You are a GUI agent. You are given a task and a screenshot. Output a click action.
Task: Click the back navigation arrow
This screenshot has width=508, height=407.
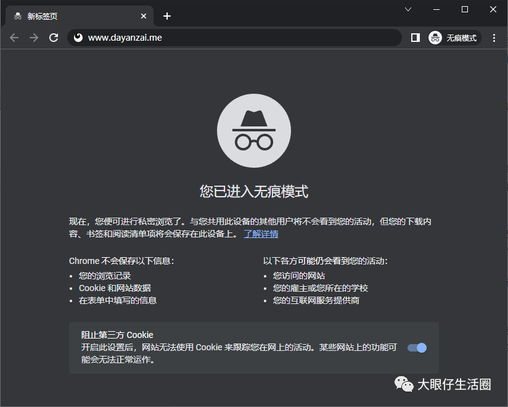(14, 38)
